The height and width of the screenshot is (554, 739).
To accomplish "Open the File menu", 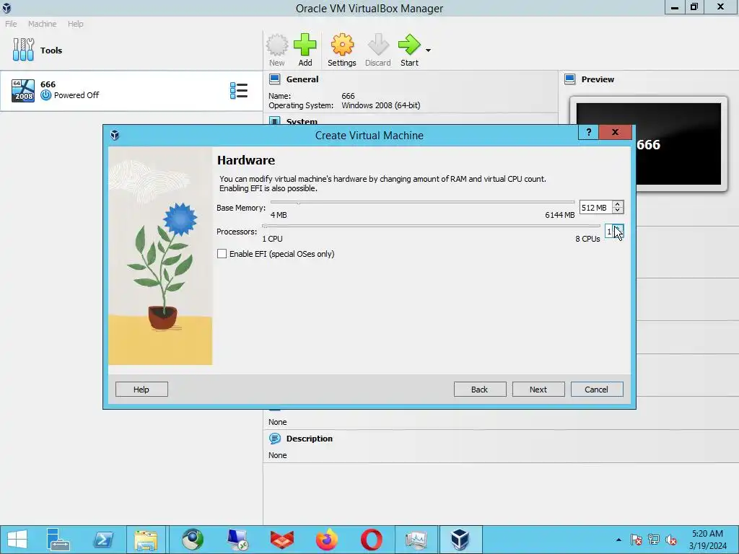I will pos(11,24).
